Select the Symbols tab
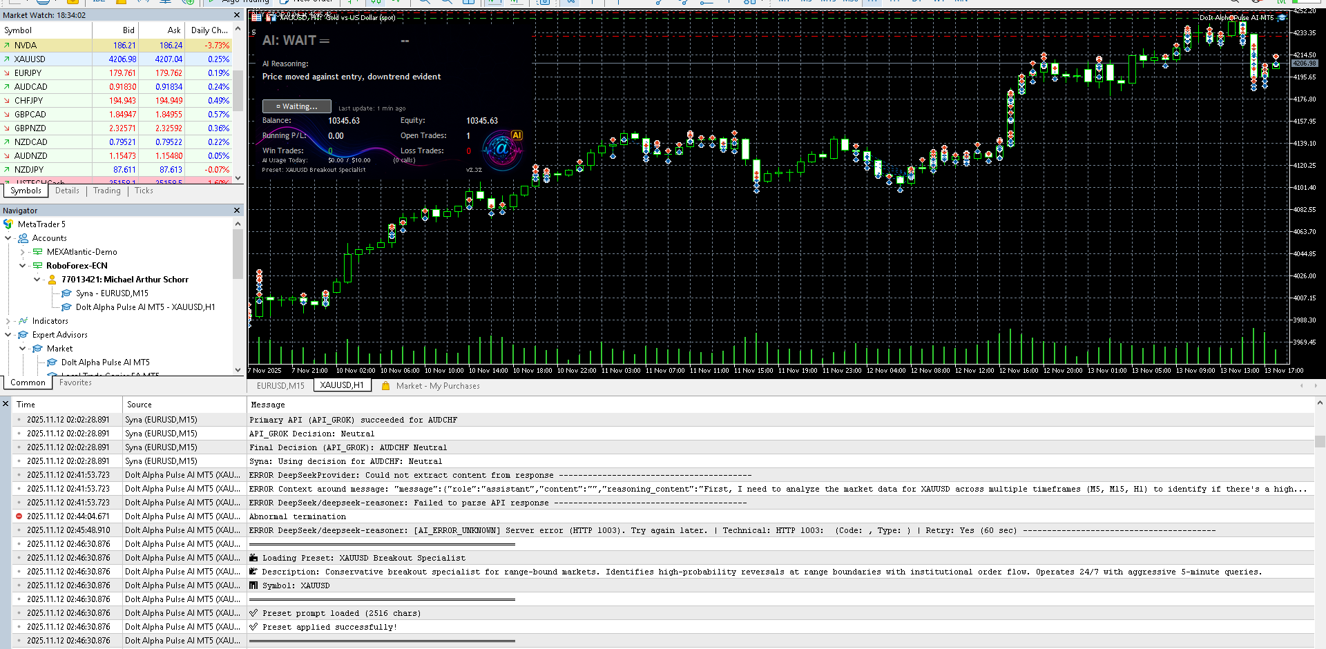Viewport: 1326px width, 649px height. 26,191
